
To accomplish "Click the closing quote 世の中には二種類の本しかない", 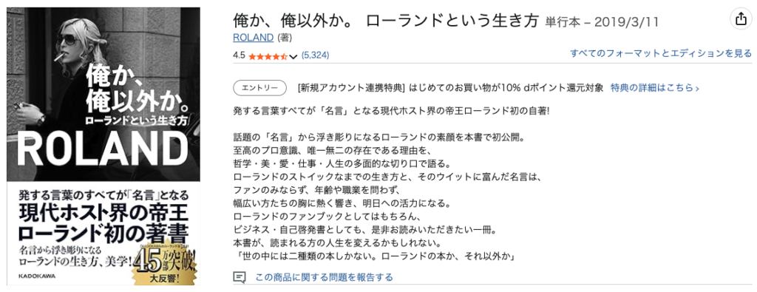I will pos(376,257).
